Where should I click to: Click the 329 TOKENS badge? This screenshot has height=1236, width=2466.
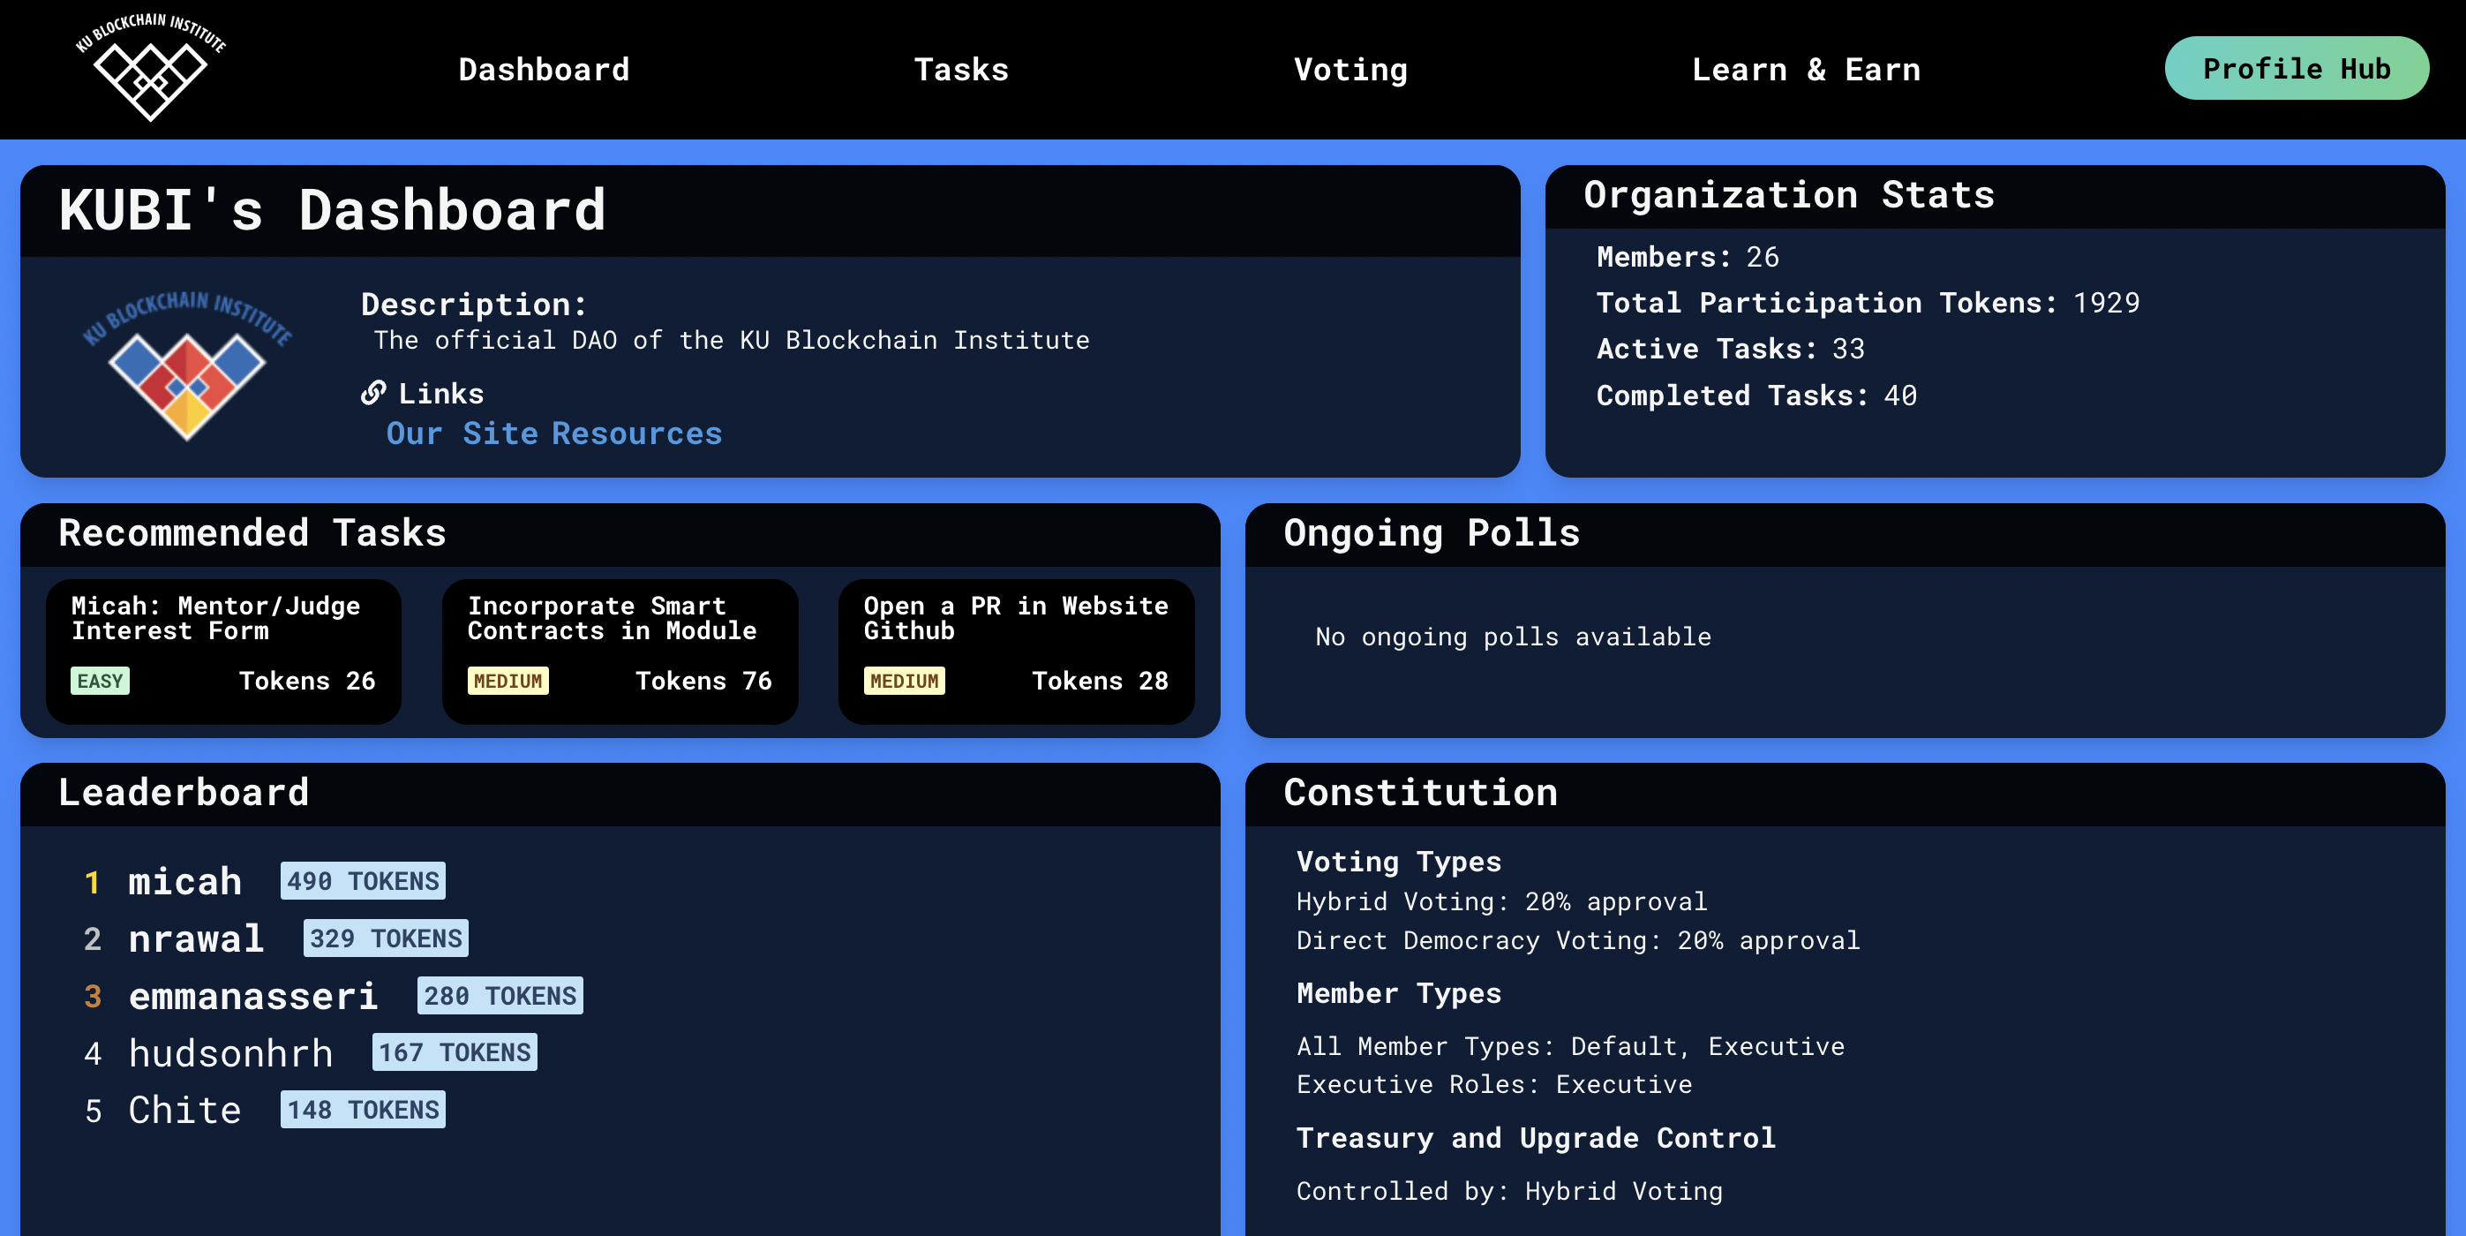[386, 938]
